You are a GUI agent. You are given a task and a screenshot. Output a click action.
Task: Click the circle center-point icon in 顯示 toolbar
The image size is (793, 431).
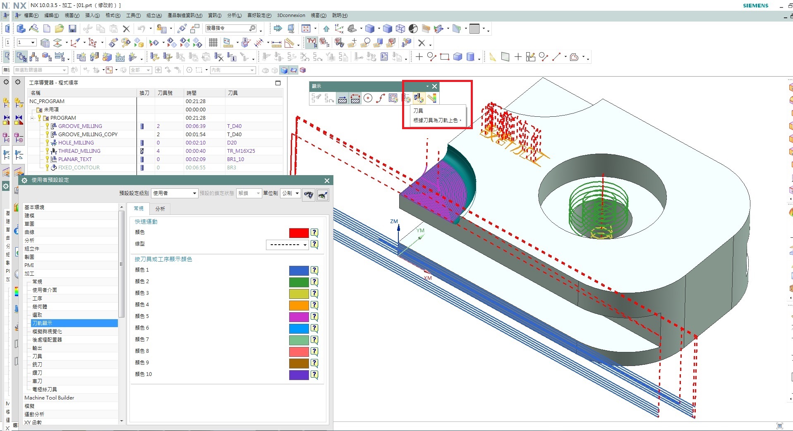[x=368, y=98]
